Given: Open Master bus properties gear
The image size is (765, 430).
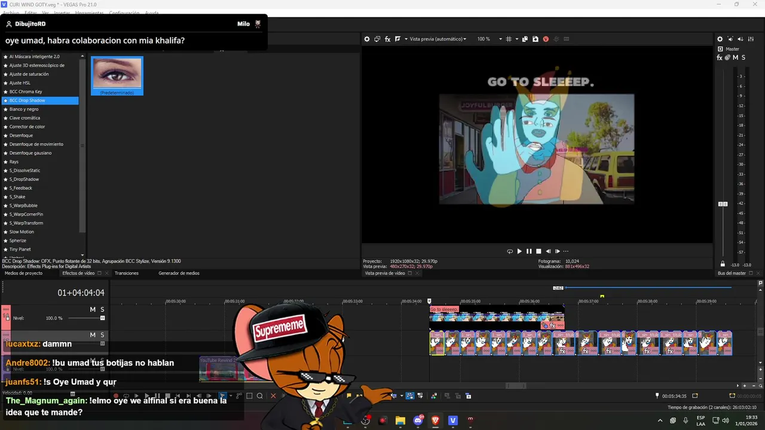Looking at the screenshot, I should tap(720, 39).
